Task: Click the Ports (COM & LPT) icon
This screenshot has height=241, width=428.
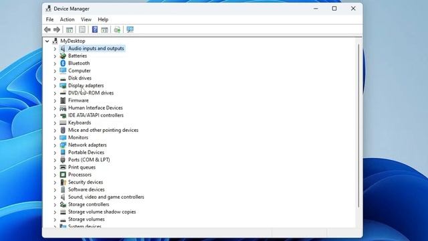Action: click(63, 160)
